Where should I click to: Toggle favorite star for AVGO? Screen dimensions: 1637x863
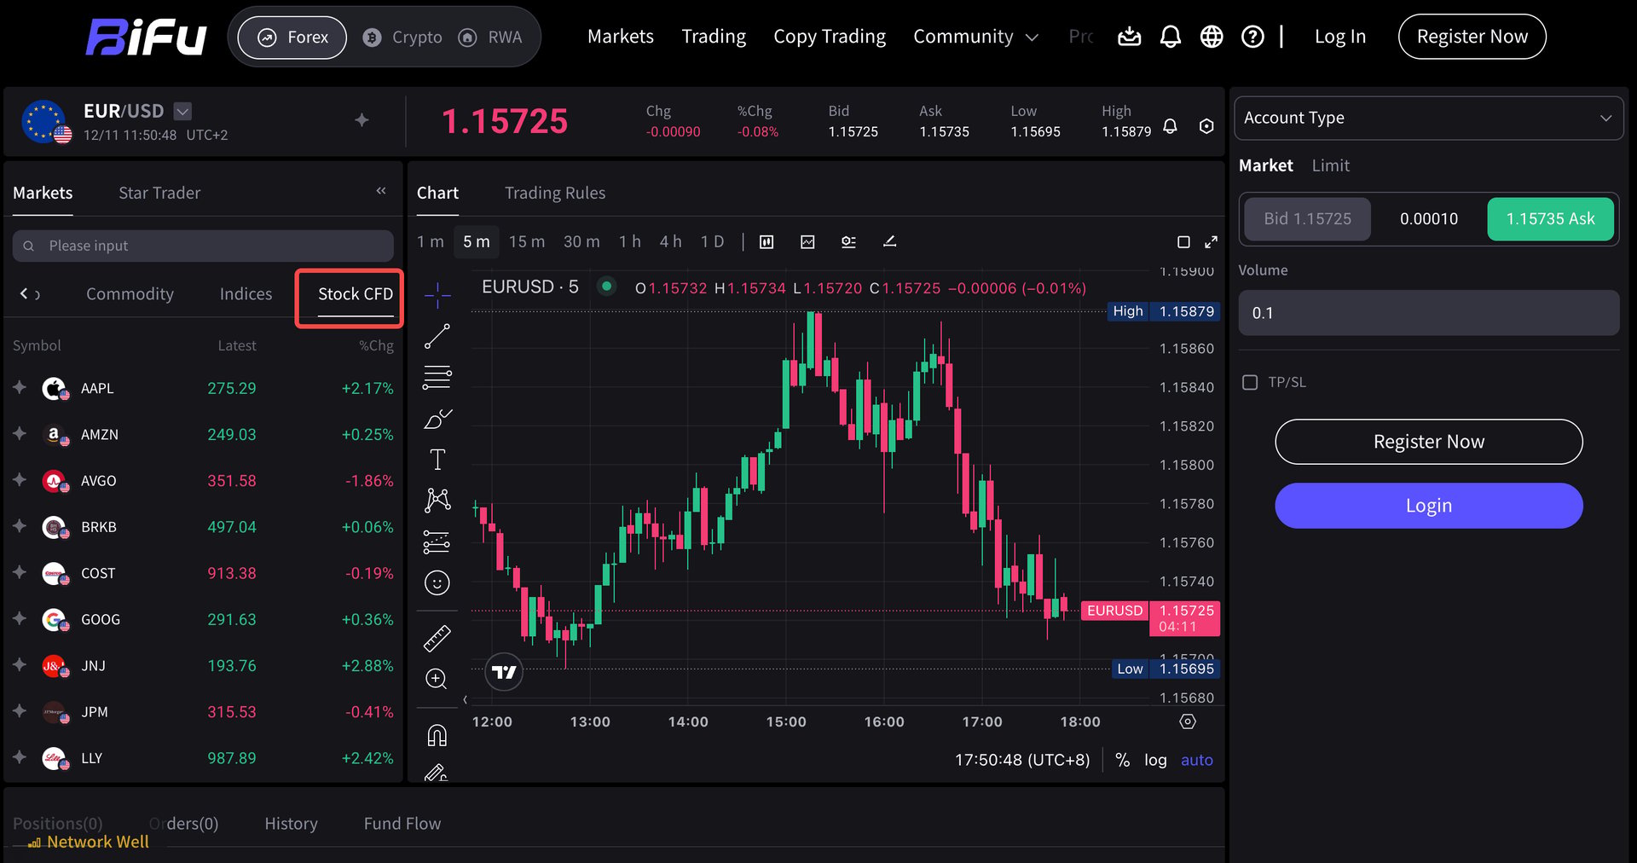pyautogui.click(x=20, y=480)
